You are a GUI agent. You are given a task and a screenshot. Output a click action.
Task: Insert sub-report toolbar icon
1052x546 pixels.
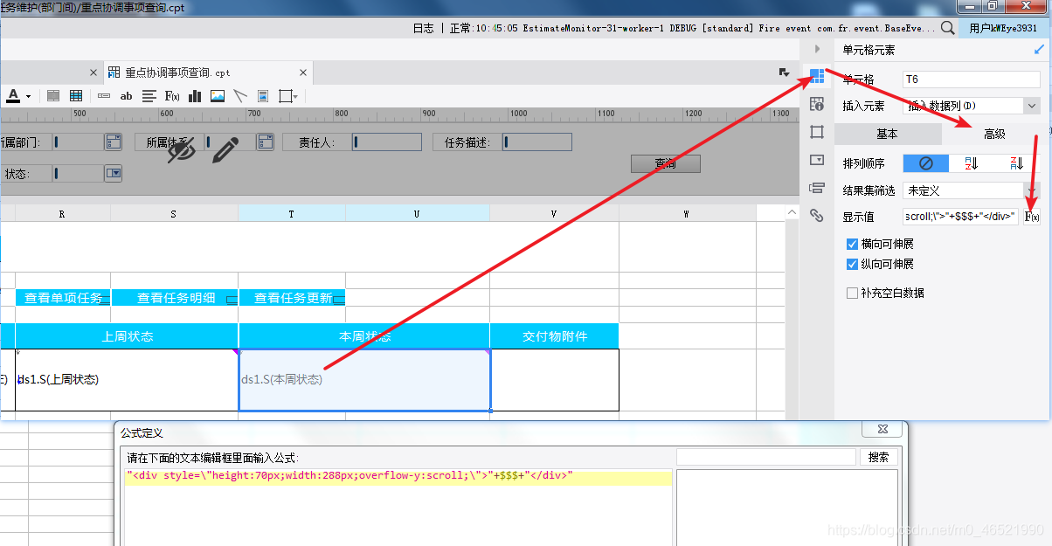[263, 96]
